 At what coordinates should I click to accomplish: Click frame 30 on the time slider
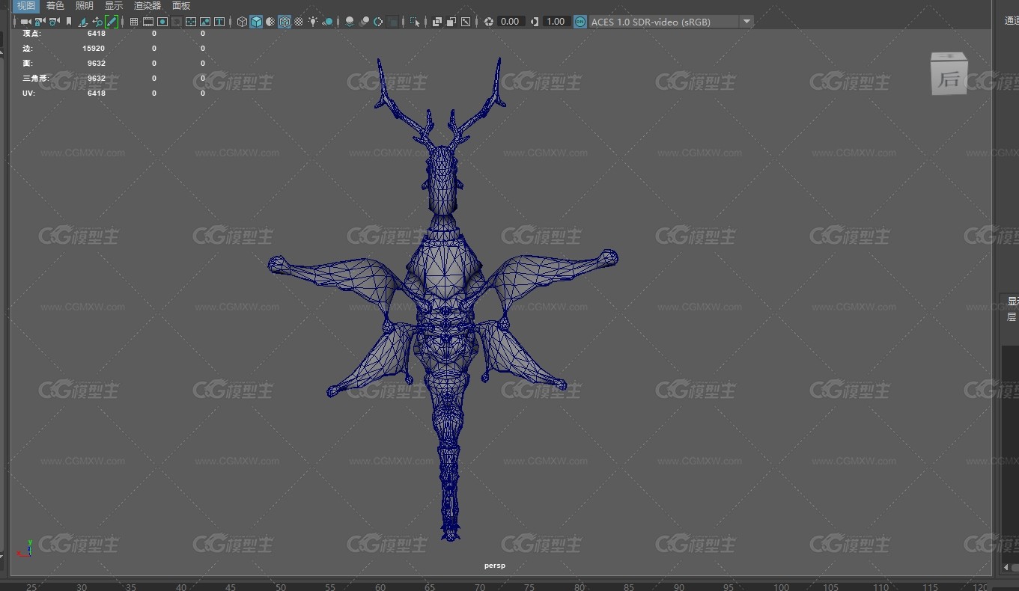82,587
